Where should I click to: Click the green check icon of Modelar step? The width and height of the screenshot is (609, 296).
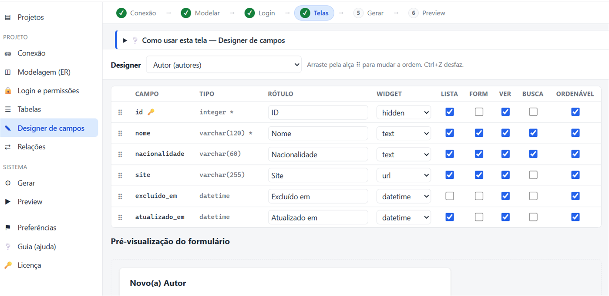(x=186, y=13)
